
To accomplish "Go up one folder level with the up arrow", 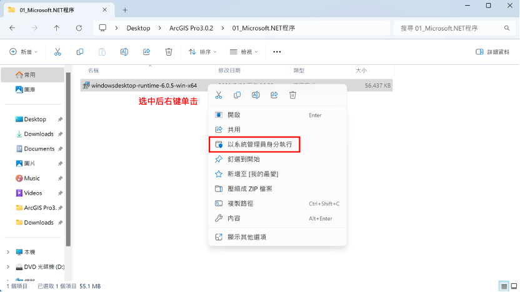I will point(57,28).
